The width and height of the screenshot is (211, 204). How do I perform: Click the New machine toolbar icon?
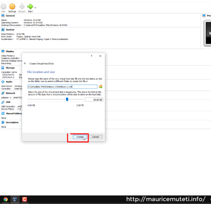coord(3,6)
